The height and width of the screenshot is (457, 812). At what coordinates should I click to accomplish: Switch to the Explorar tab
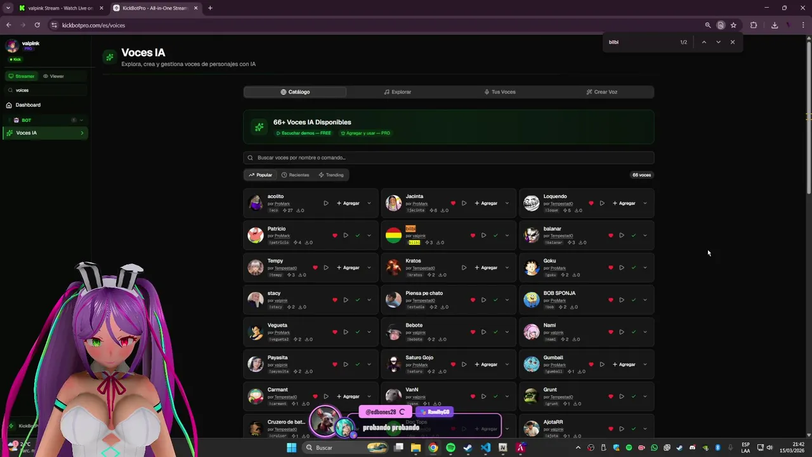point(397,92)
